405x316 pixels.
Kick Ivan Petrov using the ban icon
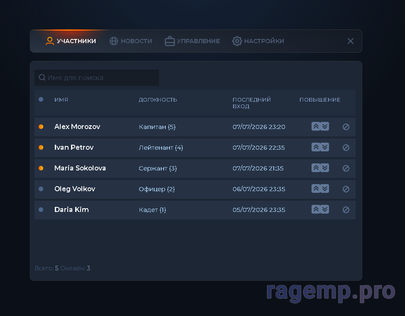point(346,148)
